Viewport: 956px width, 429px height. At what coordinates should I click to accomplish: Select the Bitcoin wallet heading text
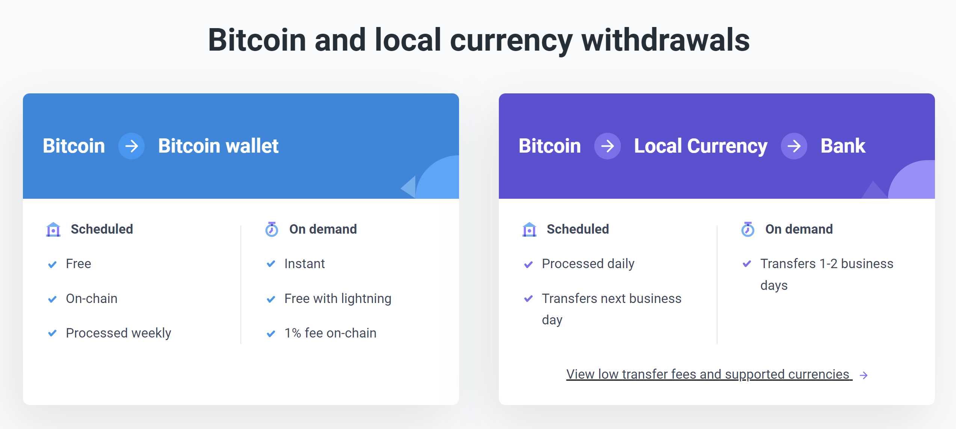(218, 146)
